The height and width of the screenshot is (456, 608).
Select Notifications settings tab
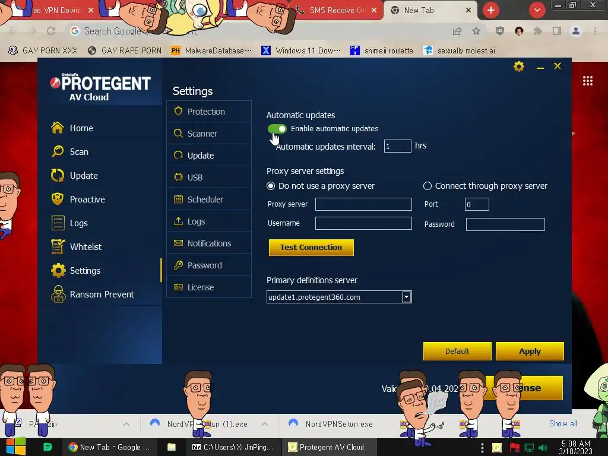tap(209, 243)
